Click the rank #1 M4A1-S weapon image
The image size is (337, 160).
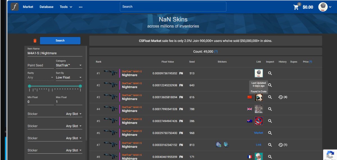click(111, 73)
